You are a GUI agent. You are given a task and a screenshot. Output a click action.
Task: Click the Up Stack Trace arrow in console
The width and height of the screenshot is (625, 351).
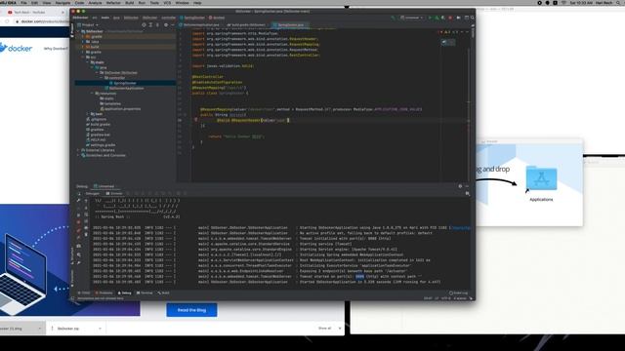point(86,201)
